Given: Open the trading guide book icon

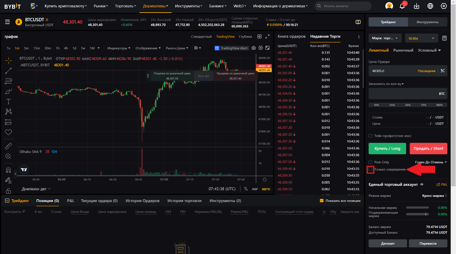Looking at the screenshot, I should (358, 22).
